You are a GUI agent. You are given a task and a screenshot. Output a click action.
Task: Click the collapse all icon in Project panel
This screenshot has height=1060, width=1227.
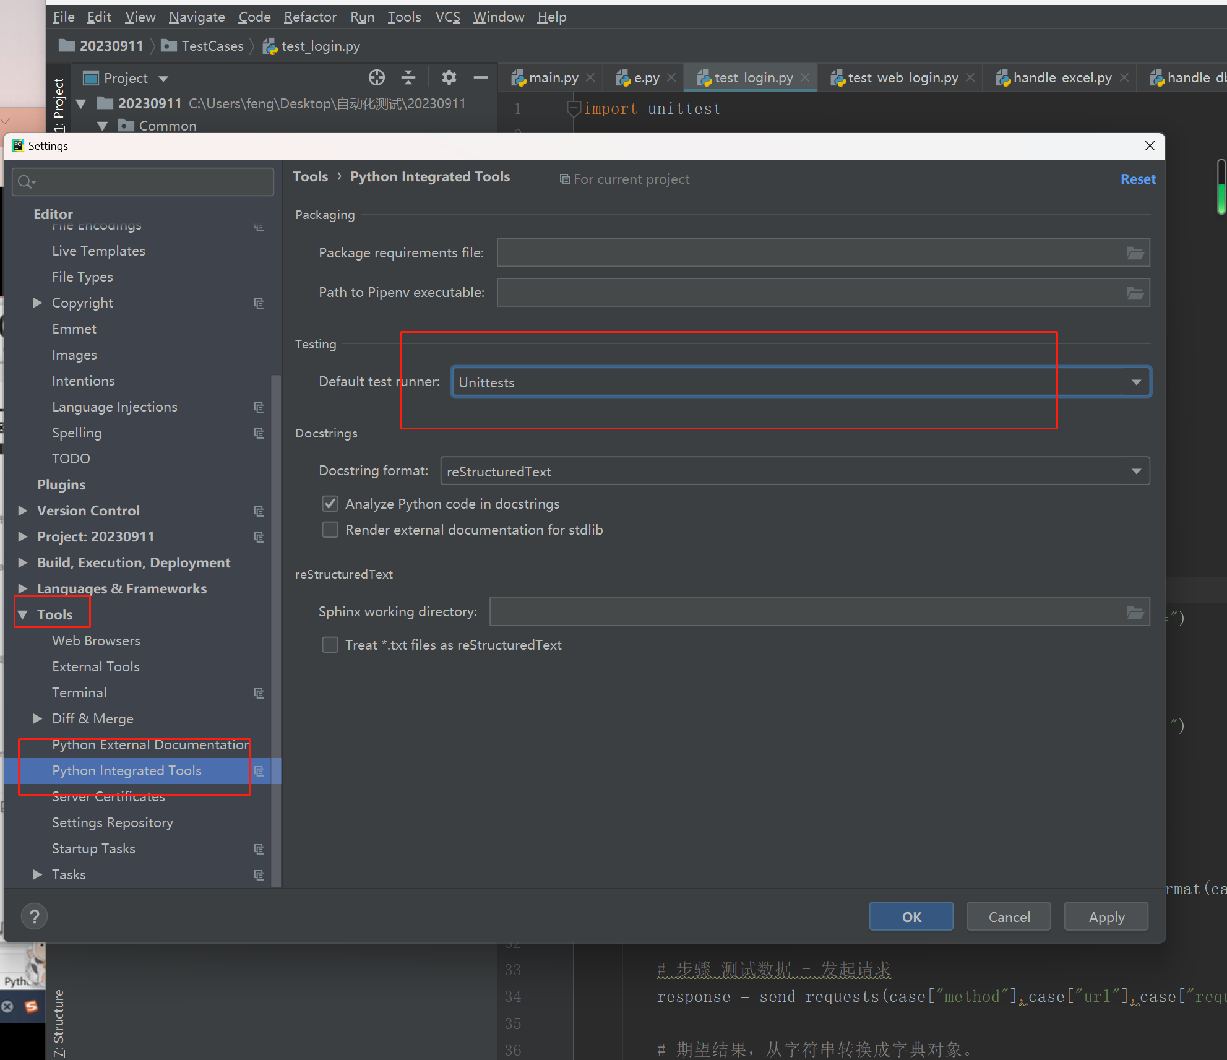(x=408, y=77)
